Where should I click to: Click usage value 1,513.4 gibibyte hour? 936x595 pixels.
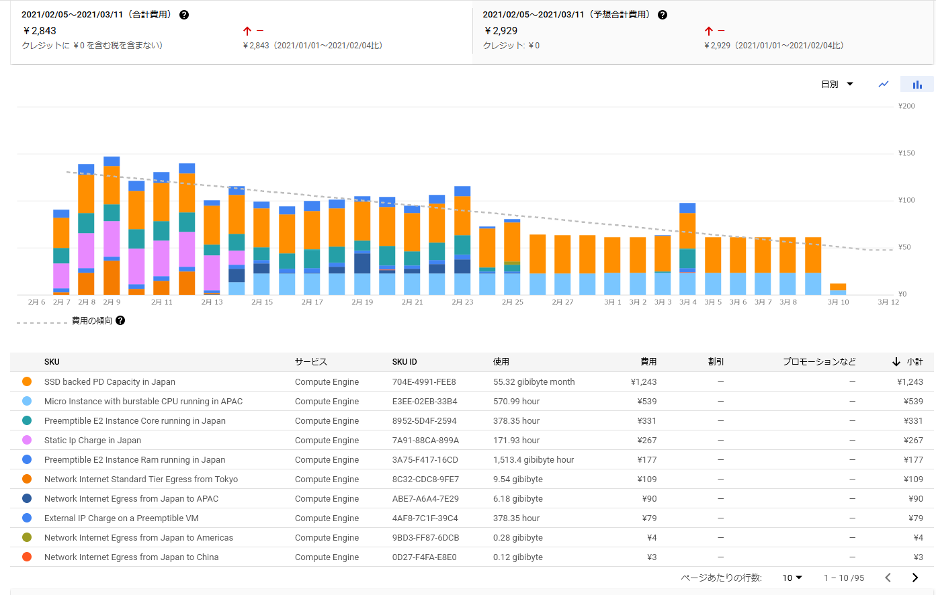534,459
